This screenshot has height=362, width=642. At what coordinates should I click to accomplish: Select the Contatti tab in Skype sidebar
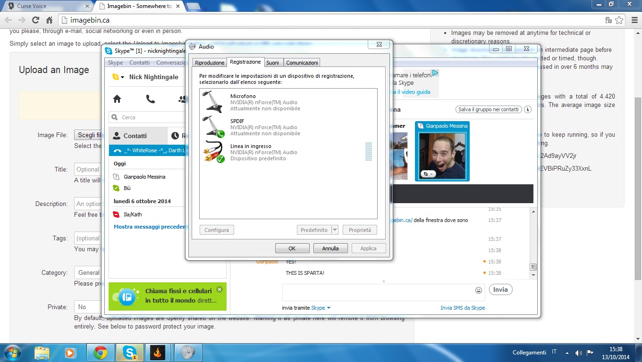(138, 136)
